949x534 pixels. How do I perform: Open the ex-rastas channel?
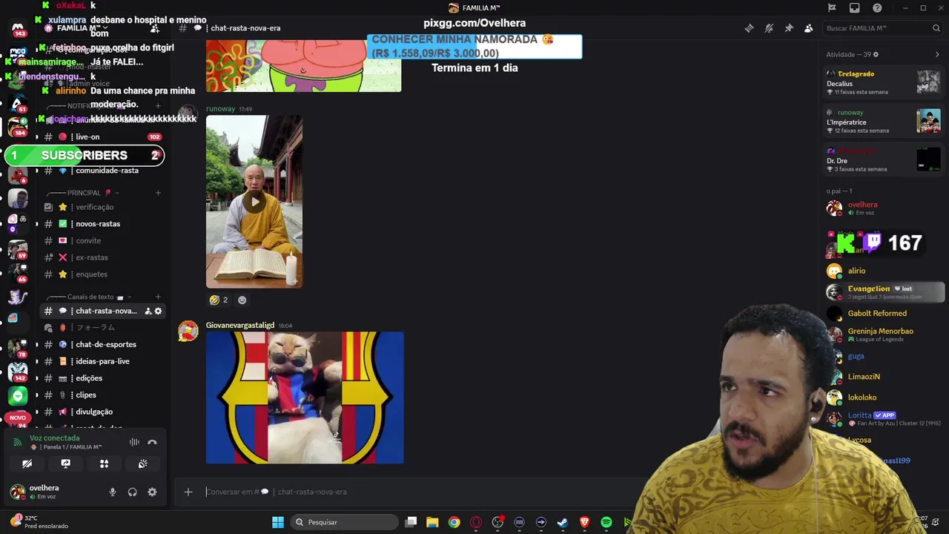101,257
